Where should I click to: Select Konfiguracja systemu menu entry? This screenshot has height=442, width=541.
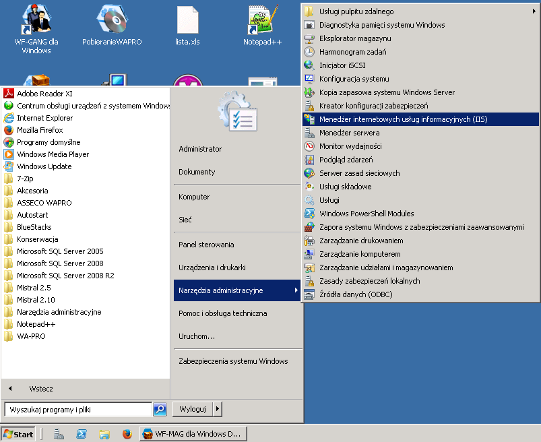(420, 79)
